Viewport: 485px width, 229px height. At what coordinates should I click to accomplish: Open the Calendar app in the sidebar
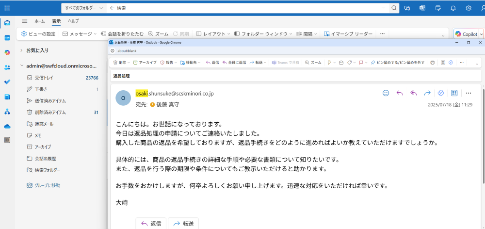[x=7, y=37]
